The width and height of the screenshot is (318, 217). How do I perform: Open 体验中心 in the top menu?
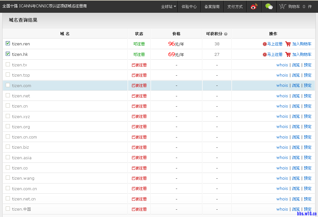pyautogui.click(x=189, y=6)
